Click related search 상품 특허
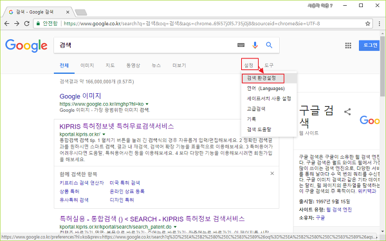Screen dimensions: 386x241 (x=69, y=192)
